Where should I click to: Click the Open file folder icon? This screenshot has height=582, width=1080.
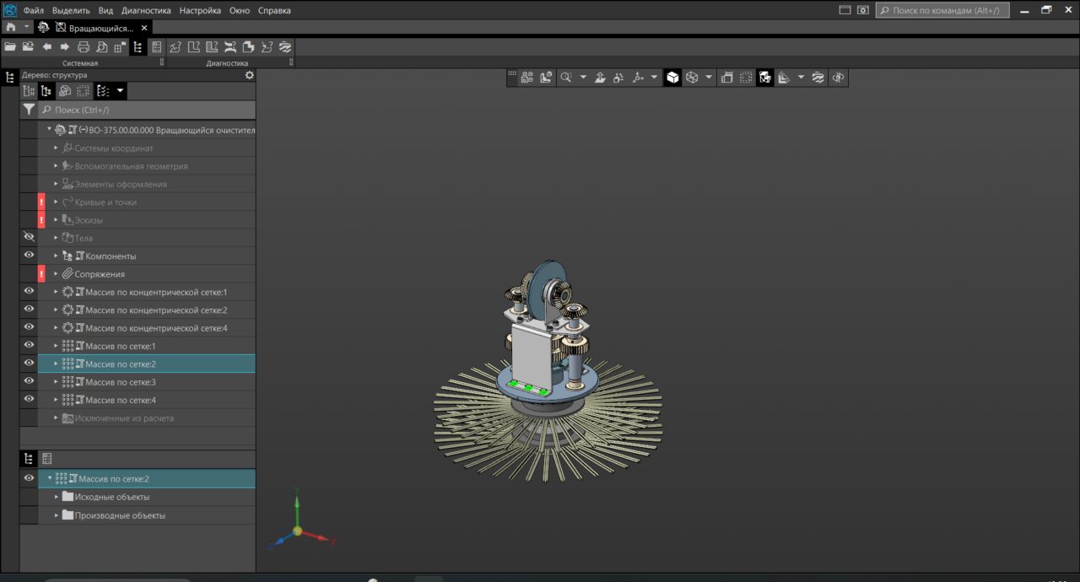click(10, 47)
